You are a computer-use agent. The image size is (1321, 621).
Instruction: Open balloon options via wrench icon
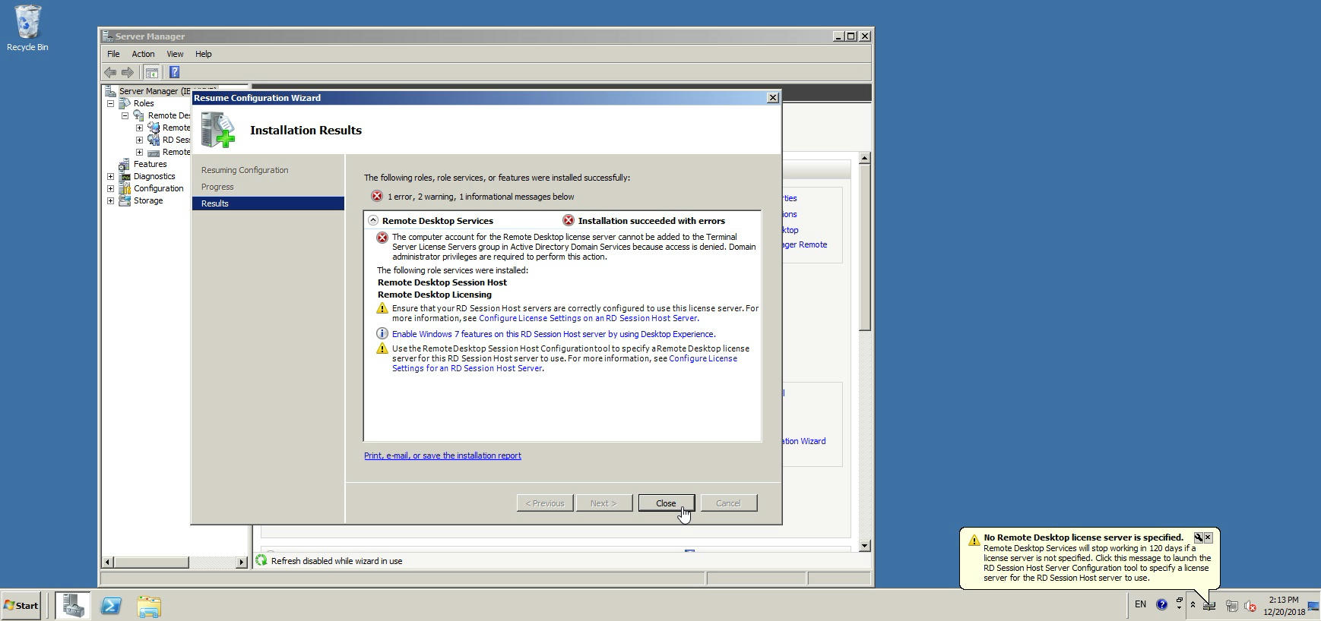tap(1198, 537)
